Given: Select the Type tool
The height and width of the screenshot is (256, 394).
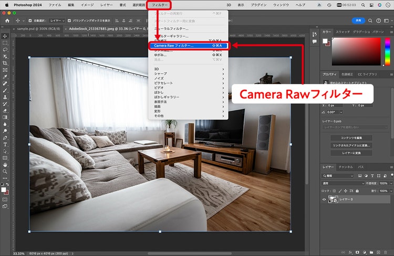Looking at the screenshot, I should (x=5, y=145).
